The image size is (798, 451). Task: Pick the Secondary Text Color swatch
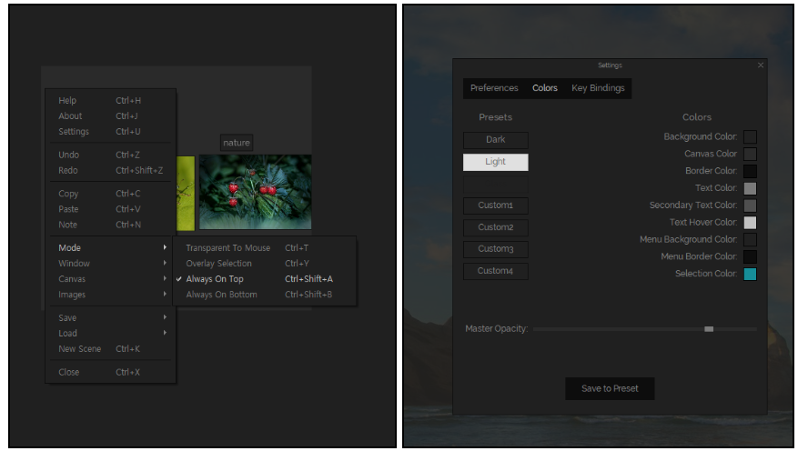(750, 205)
